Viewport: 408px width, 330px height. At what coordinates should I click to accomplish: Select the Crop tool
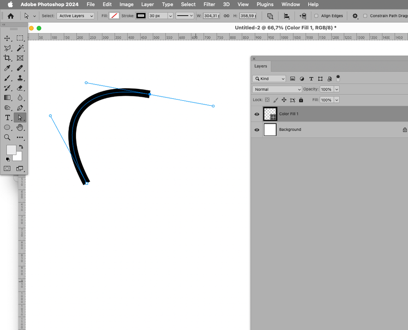pyautogui.click(x=7, y=58)
